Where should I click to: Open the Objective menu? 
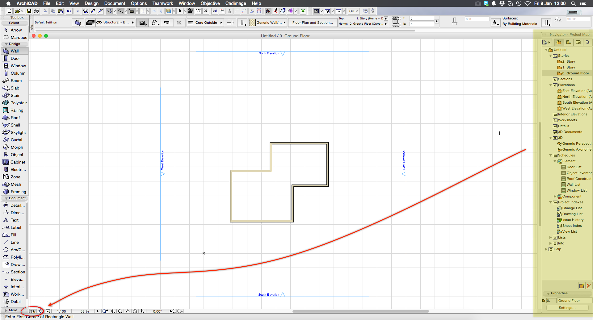(x=210, y=3)
